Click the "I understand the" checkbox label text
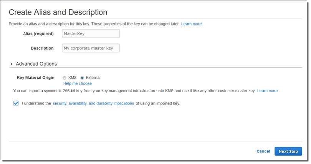This screenshot has width=311, height=164. coord(36,103)
